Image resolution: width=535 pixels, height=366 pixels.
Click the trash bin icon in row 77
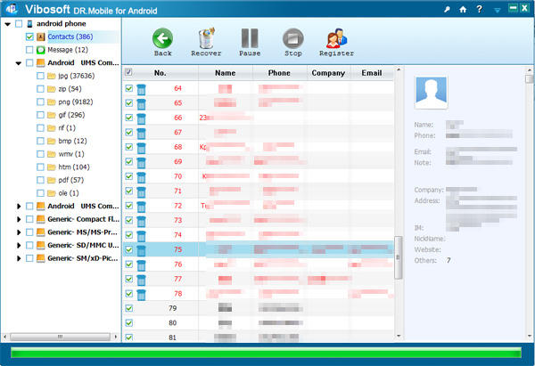(x=141, y=280)
